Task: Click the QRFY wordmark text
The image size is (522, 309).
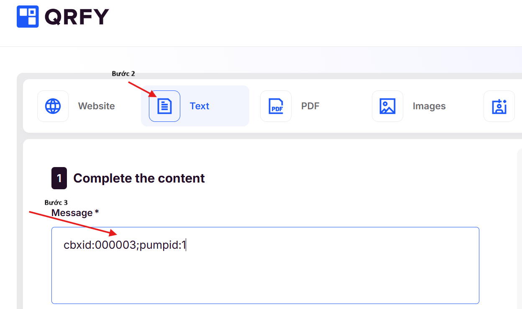Action: click(77, 17)
